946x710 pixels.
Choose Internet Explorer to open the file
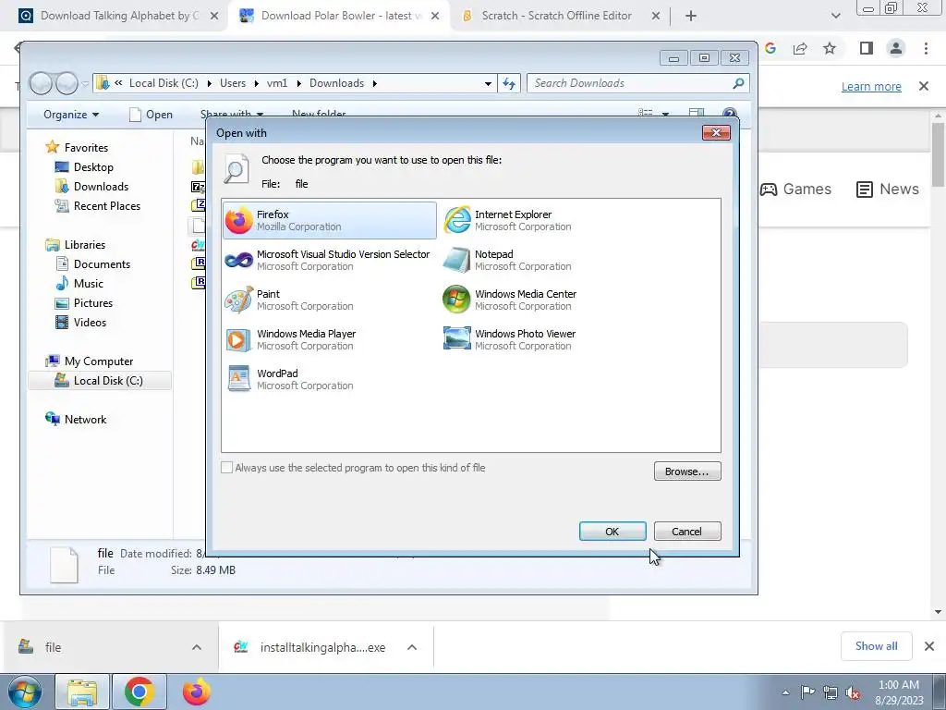point(508,220)
